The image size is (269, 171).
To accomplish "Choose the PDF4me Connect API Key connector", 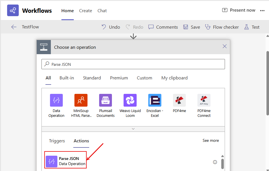I will 204,100.
